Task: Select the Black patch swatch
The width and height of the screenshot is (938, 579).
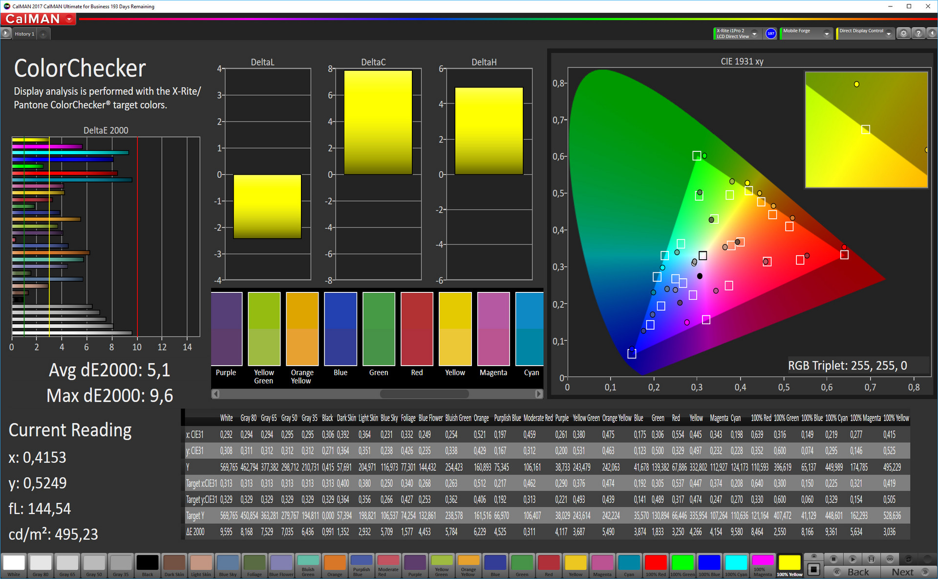Action: (148, 565)
